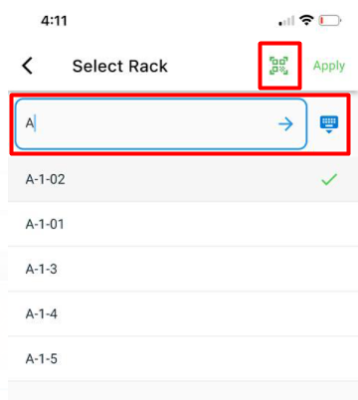Tap the A-1-02 rack label text

pyautogui.click(x=46, y=179)
